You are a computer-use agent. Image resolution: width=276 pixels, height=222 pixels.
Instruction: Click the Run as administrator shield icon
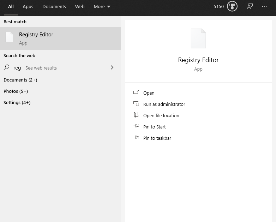(x=136, y=104)
